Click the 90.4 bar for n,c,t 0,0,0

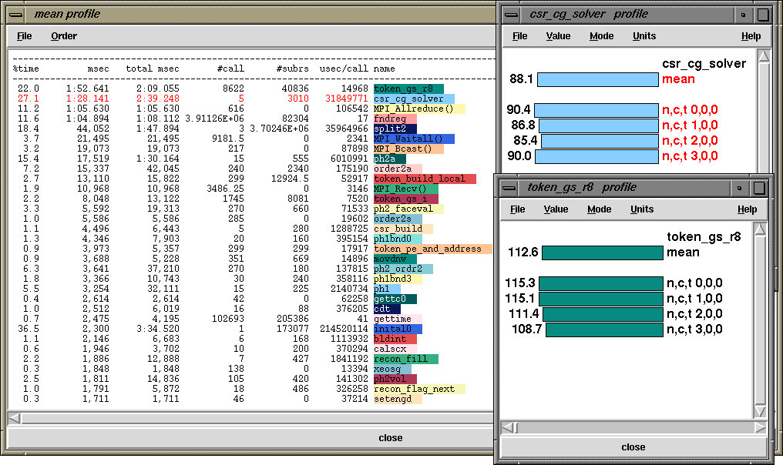[596, 110]
